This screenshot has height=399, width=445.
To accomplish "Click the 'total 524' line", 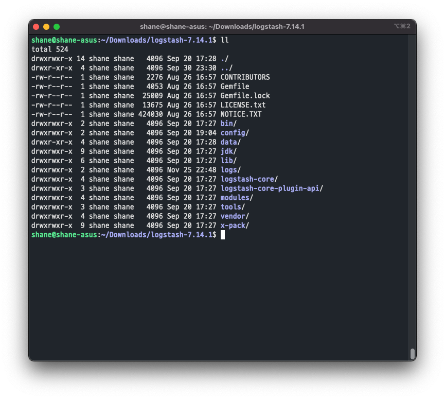I will tap(50, 49).
